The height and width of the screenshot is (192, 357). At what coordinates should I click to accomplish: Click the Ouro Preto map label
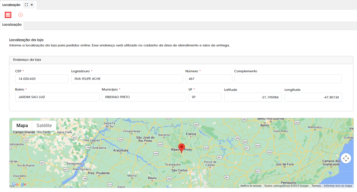click(281, 131)
